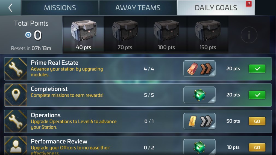Expand Completionist green gem reward box
Image resolution: width=276 pixels, height=155 pixels.
pyautogui.click(x=199, y=95)
